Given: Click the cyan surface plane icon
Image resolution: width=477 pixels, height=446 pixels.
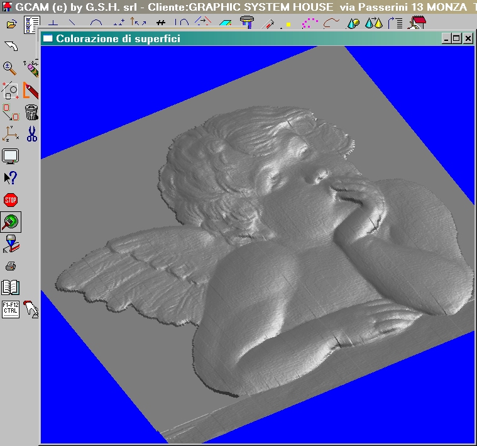Looking at the screenshot, I should (x=225, y=23).
